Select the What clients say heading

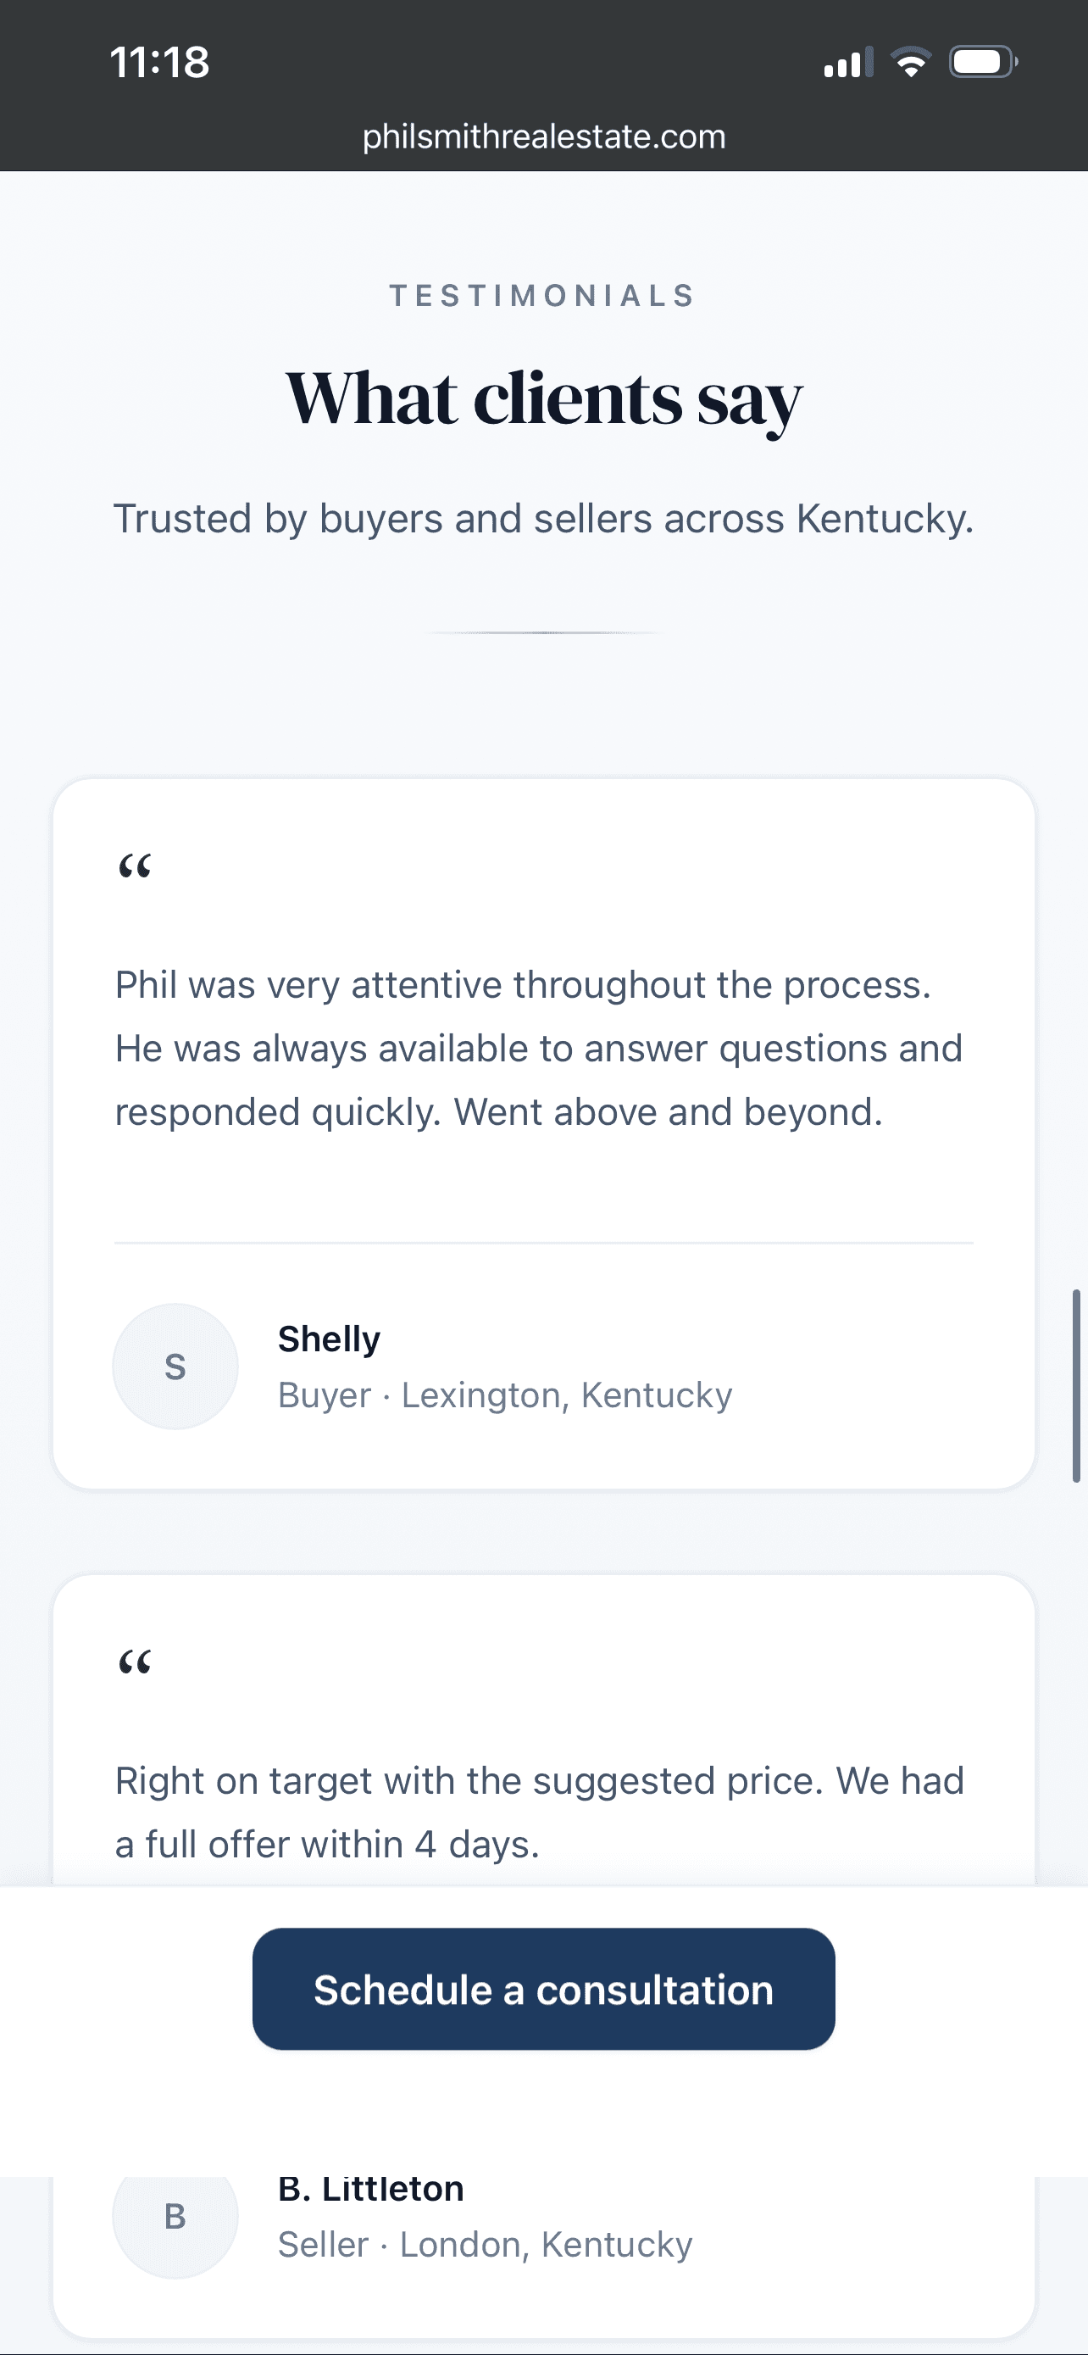(543, 398)
